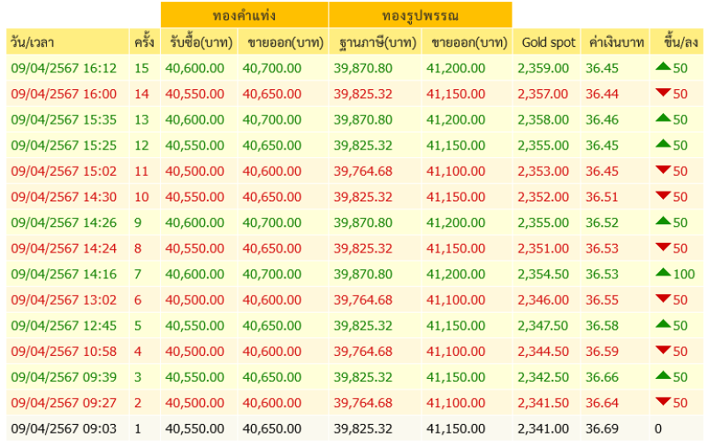Screen dimensions: 707x446
Task: Click the 2,359.00 Gold spot value
Action: pyautogui.click(x=543, y=68)
